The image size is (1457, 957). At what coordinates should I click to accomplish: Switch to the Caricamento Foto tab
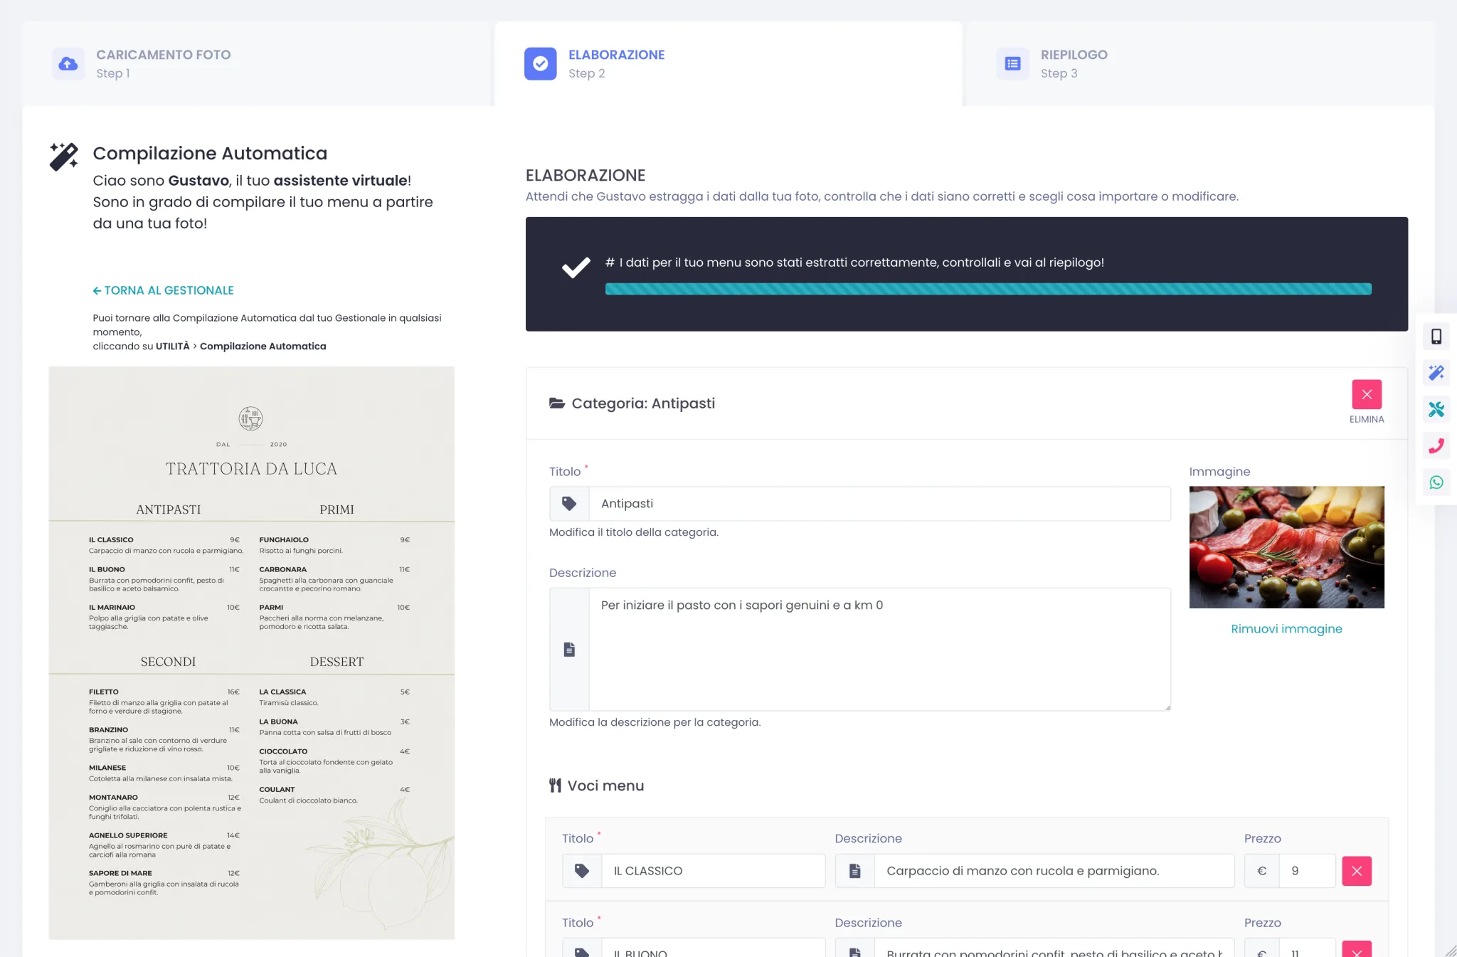[x=258, y=64]
